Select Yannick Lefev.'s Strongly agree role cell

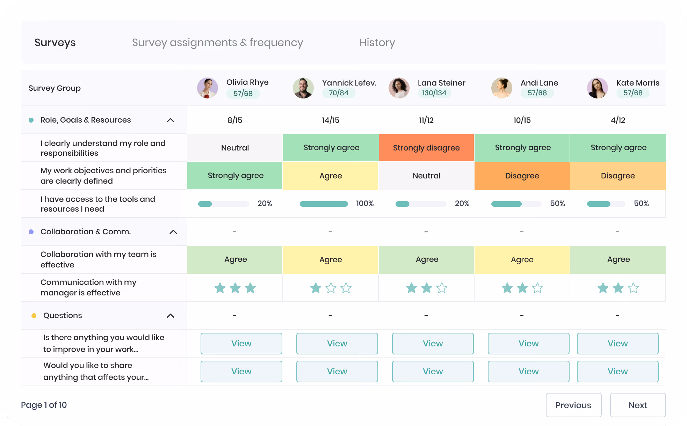(x=331, y=148)
